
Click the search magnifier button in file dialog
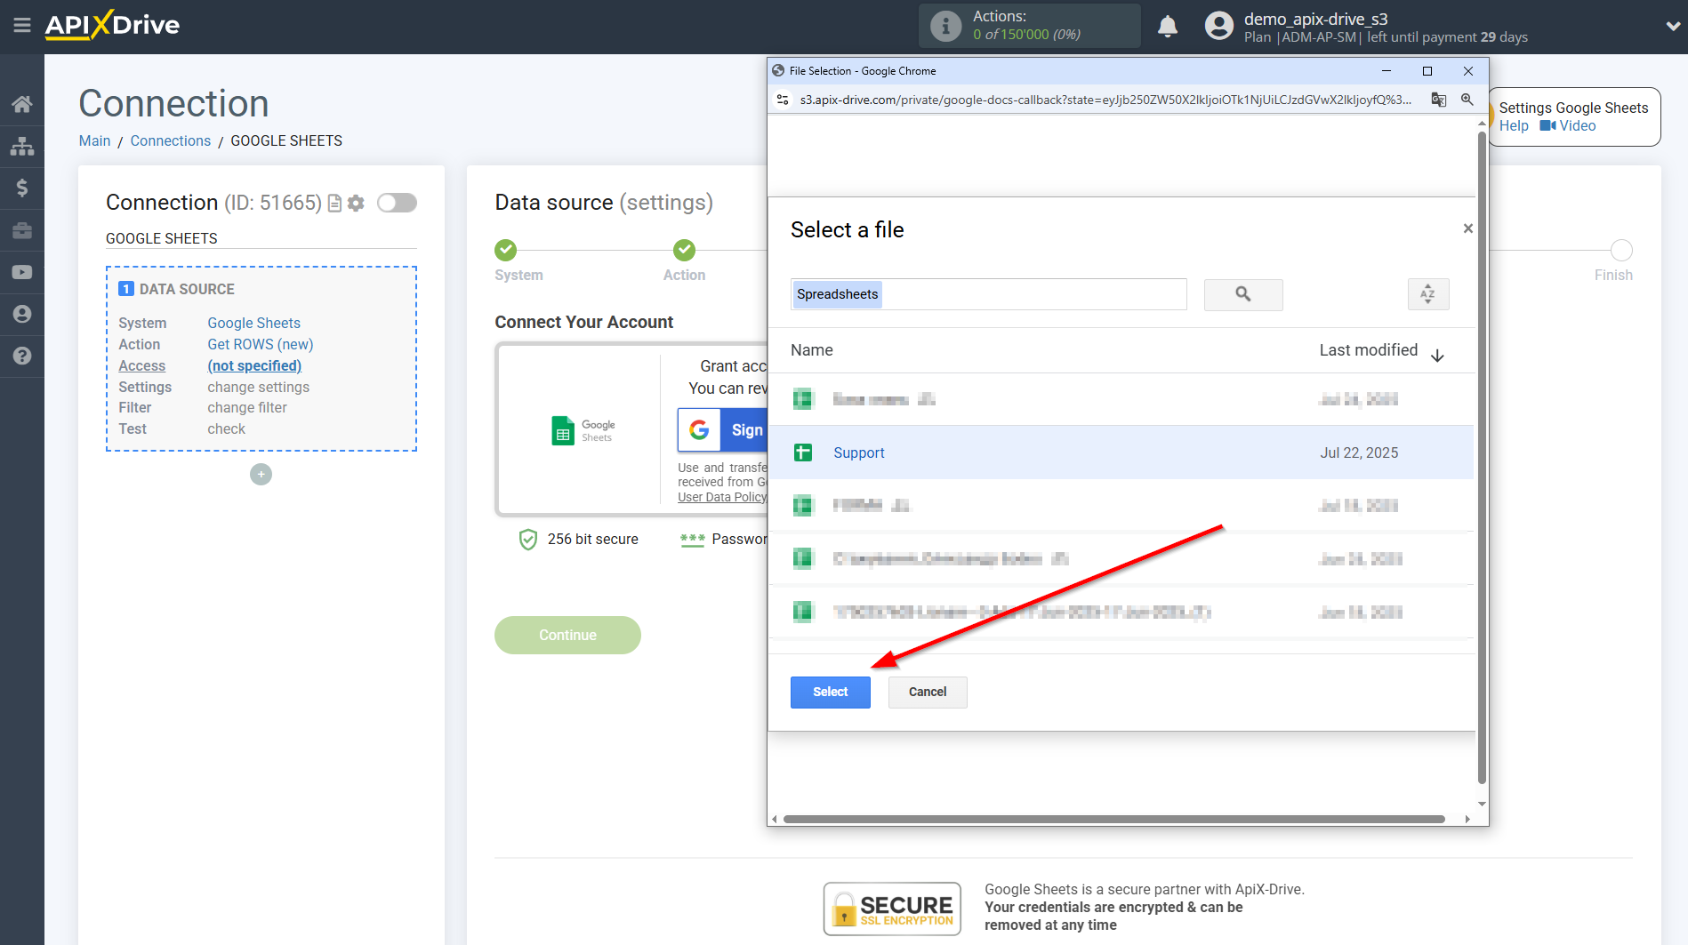pyautogui.click(x=1243, y=294)
